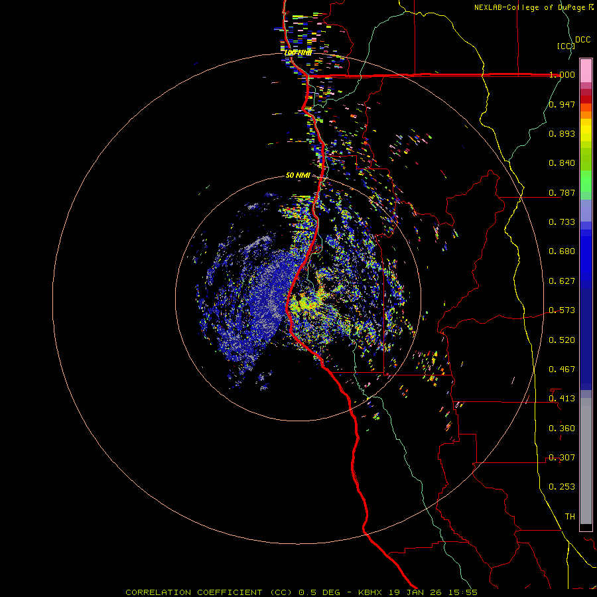Pick the dark red color bar segment
The width and height of the screenshot is (597, 597).
[x=586, y=99]
